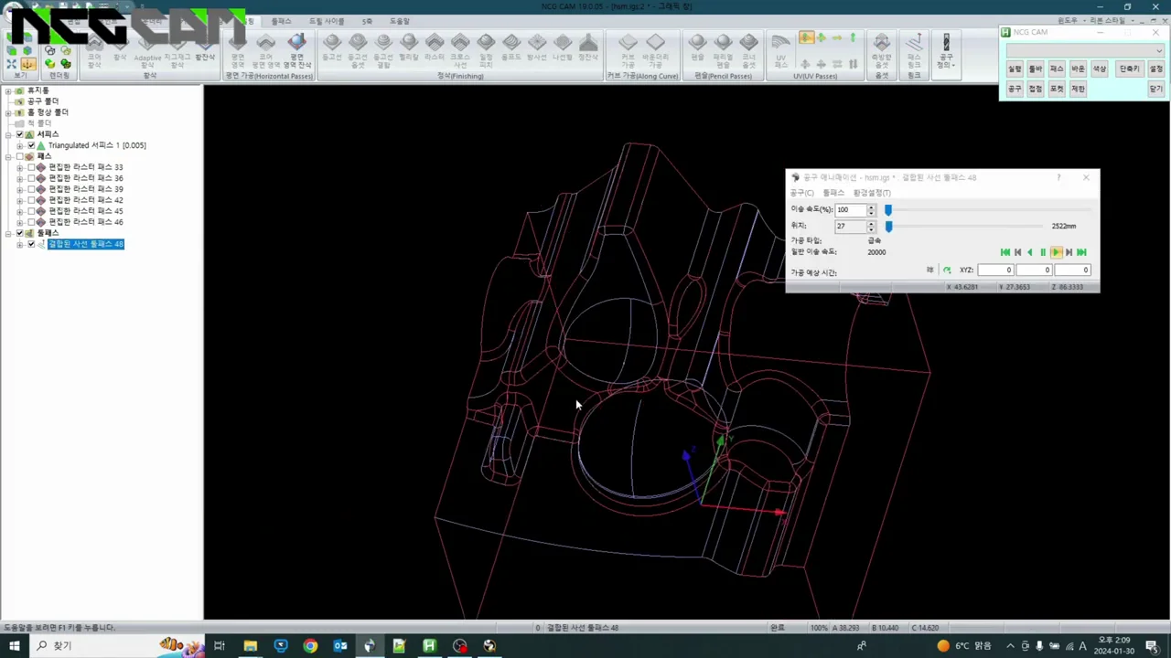Click the 색상 button in NCG CAM panel

1099,69
